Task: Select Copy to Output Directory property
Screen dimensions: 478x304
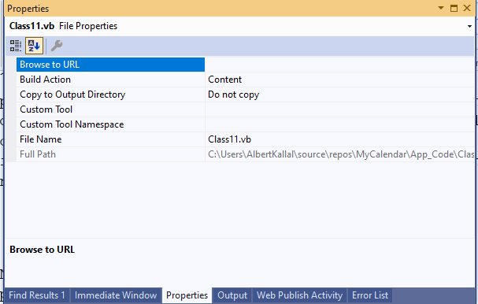Action: point(110,95)
